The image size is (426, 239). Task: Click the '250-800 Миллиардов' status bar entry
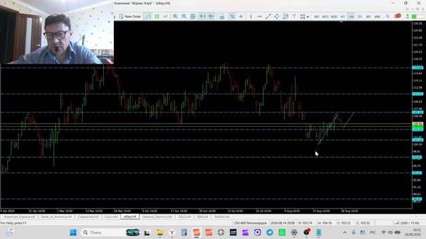(x=250, y=223)
